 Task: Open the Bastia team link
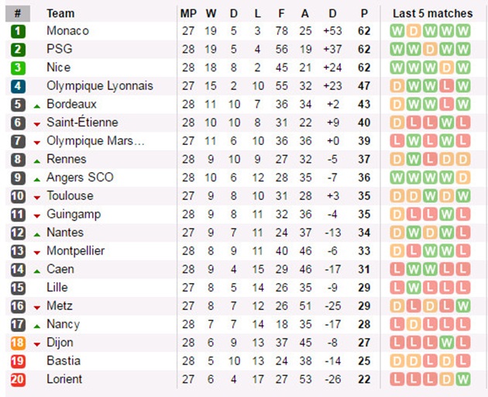(64, 361)
